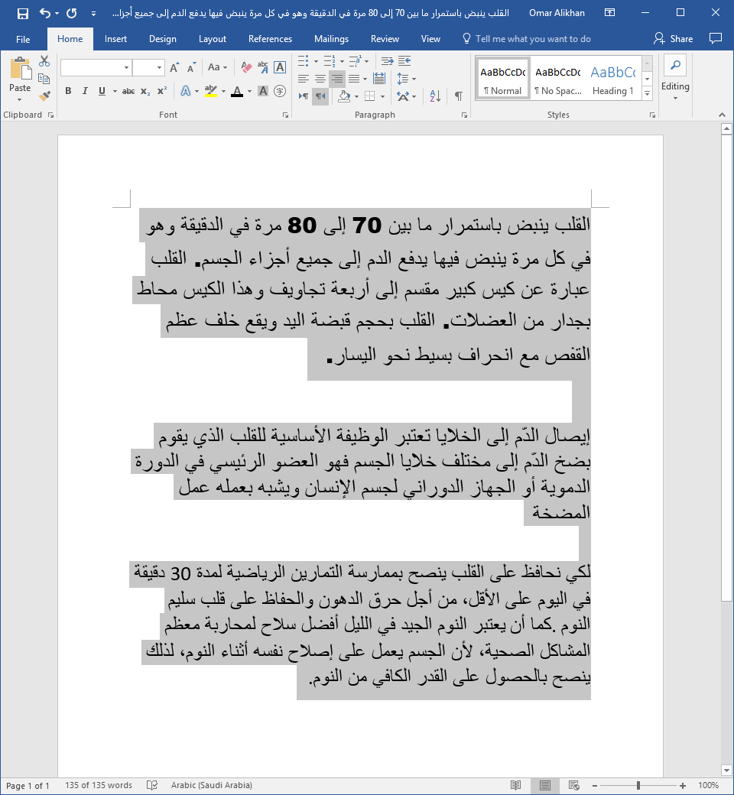The image size is (734, 795).
Task: Switch to Read Mode view
Action: (x=516, y=785)
